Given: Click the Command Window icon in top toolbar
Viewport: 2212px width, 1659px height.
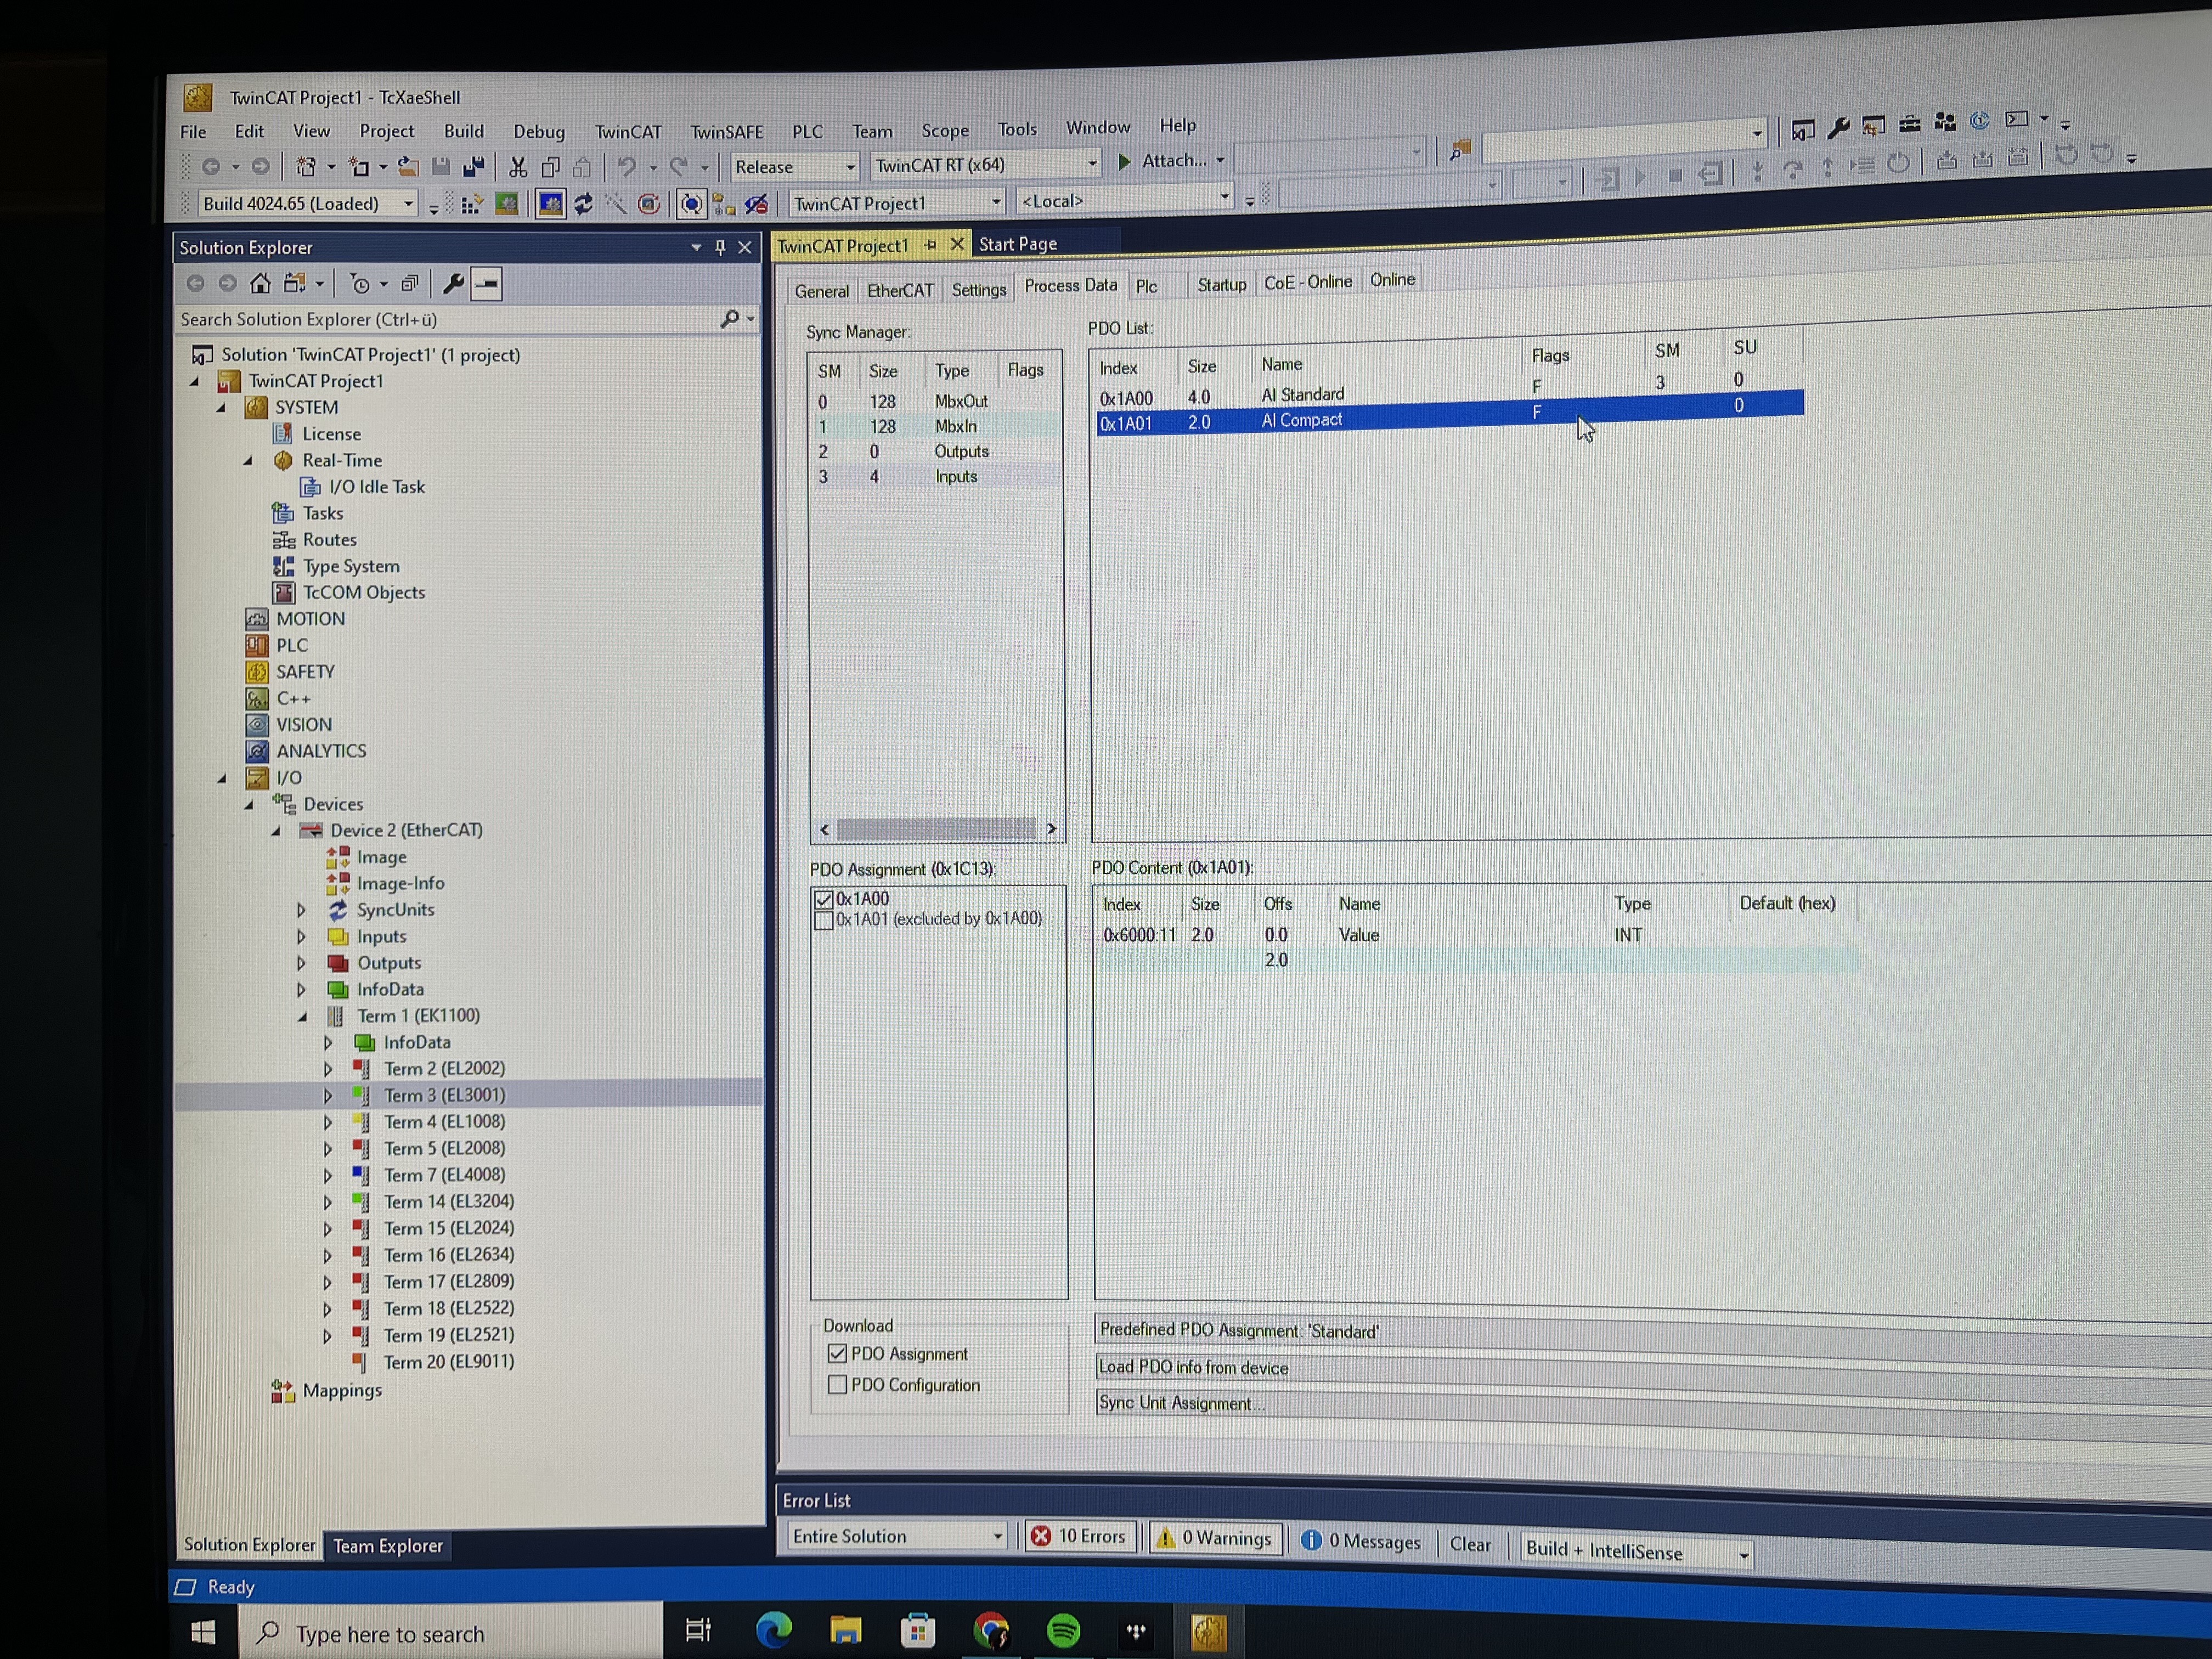Looking at the screenshot, I should coord(2017,120).
